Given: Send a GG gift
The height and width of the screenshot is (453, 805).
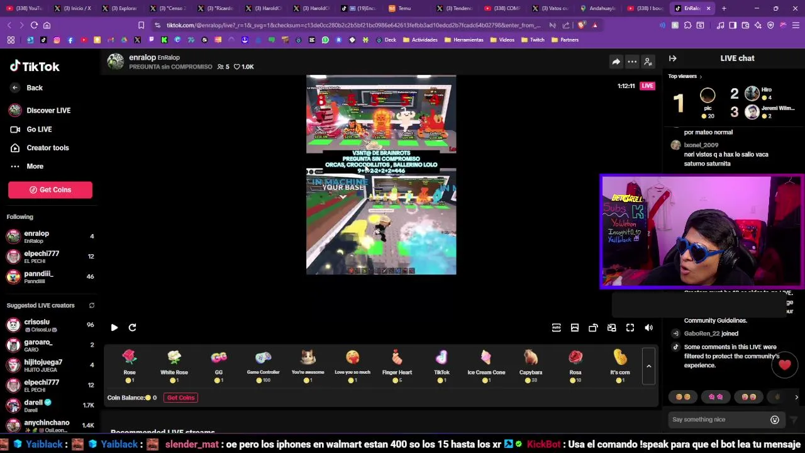Looking at the screenshot, I should [219, 366].
